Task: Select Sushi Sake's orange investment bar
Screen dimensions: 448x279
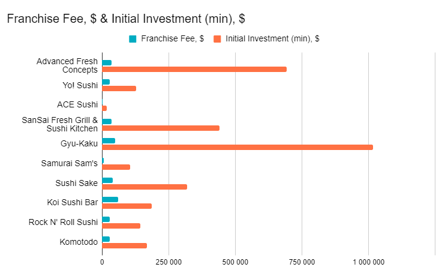Action: click(x=145, y=187)
